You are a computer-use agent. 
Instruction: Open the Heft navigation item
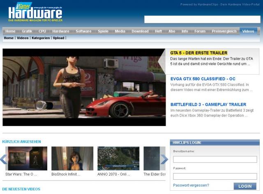click(158, 31)
